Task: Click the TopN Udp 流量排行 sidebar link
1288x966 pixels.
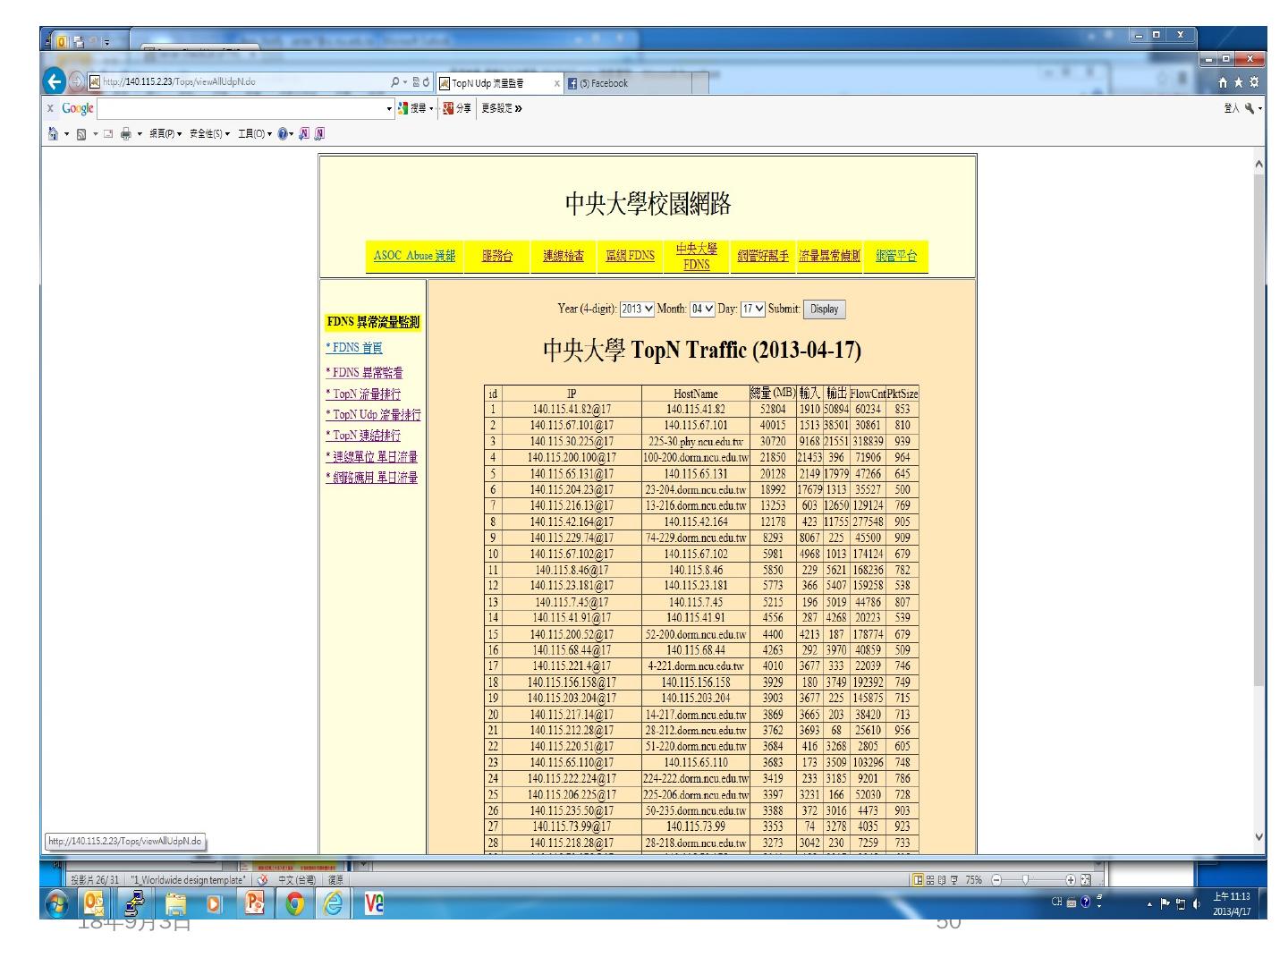Action: click(373, 415)
